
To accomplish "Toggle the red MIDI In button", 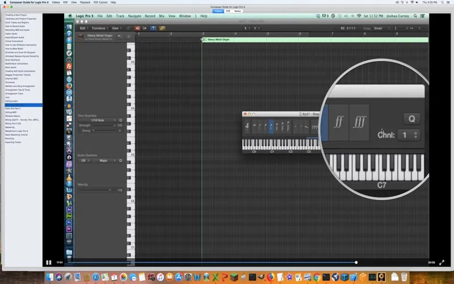I will (x=137, y=28).
